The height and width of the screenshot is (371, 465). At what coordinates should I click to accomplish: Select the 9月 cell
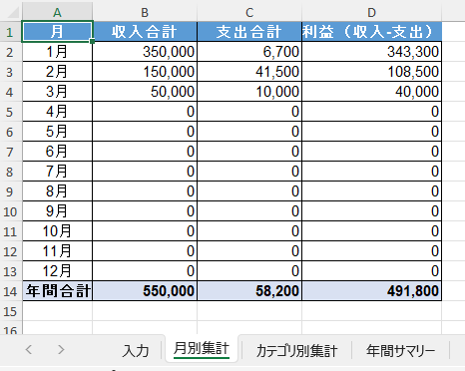tap(57, 211)
